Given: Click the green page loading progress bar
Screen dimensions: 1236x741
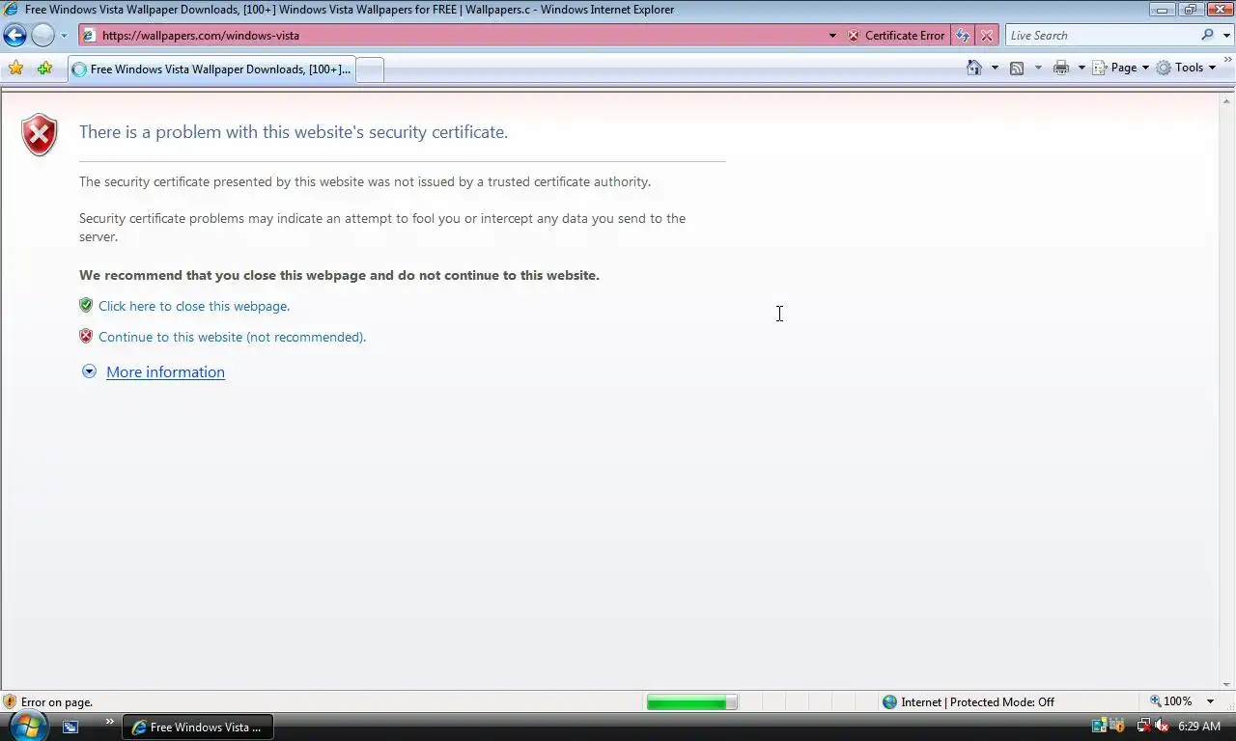Looking at the screenshot, I should click(691, 702).
